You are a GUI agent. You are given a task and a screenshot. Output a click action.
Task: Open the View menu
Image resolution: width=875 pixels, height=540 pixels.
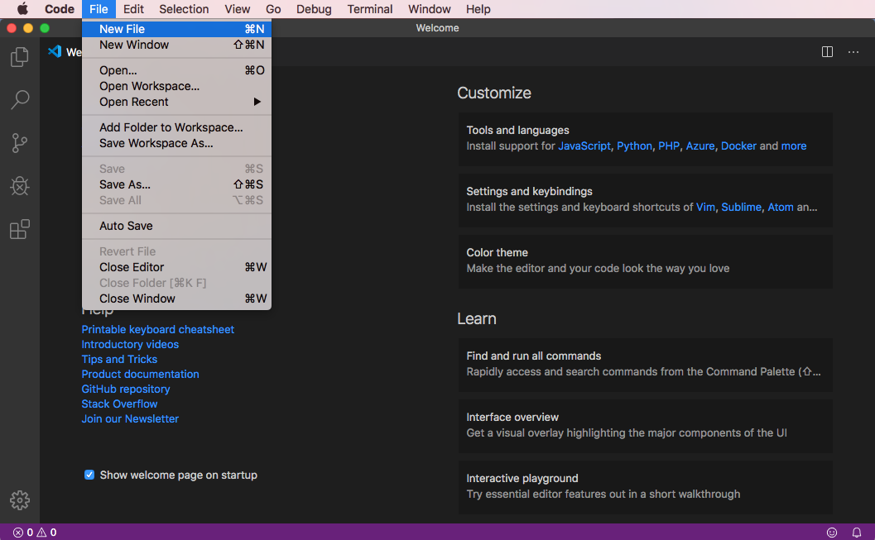237,9
